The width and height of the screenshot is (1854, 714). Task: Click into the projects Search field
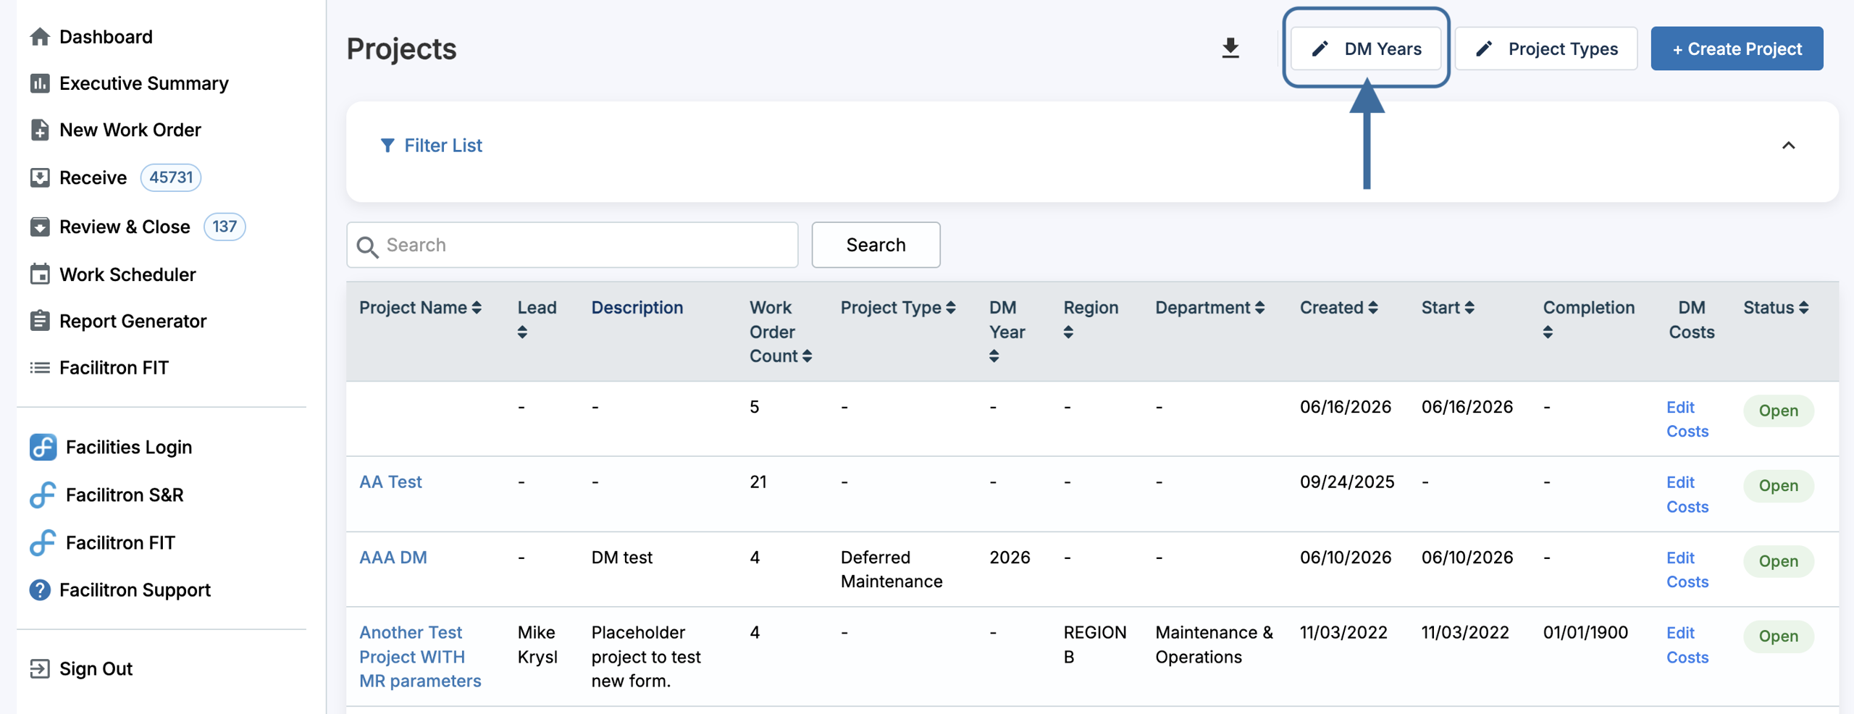click(x=572, y=245)
